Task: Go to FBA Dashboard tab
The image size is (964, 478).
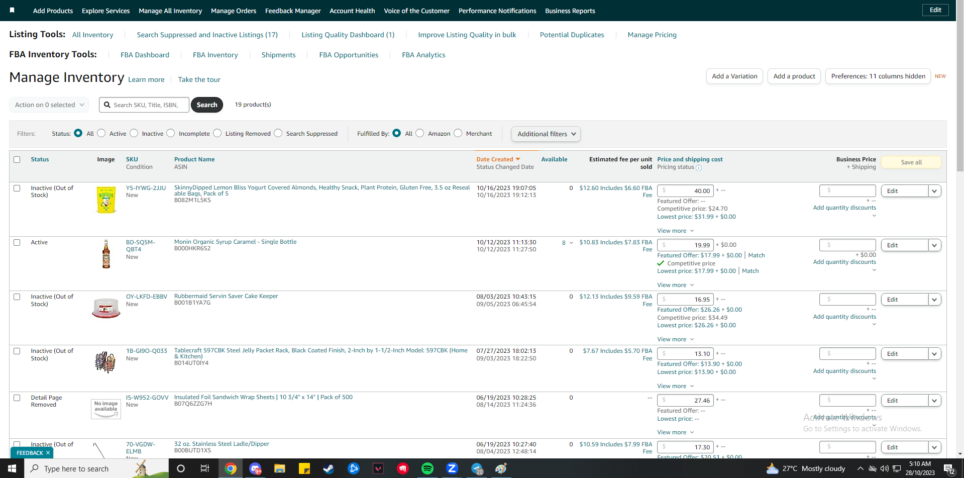Action: coord(145,55)
